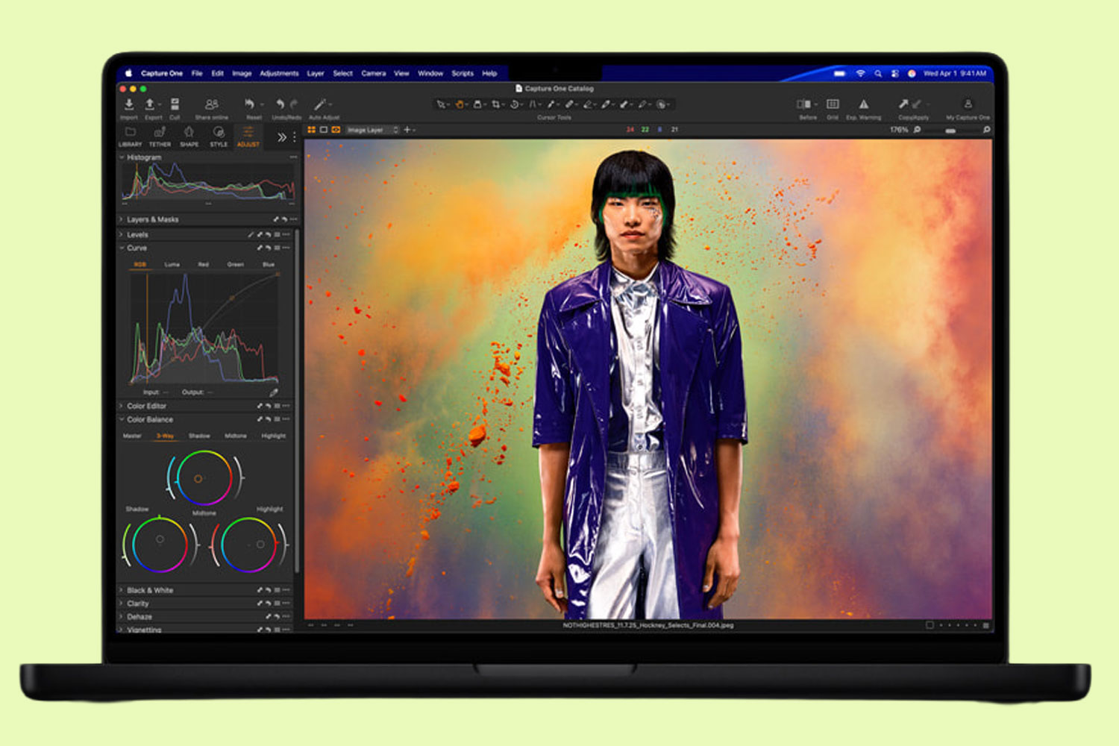Click the Auto Adjust magic wand

(321, 105)
